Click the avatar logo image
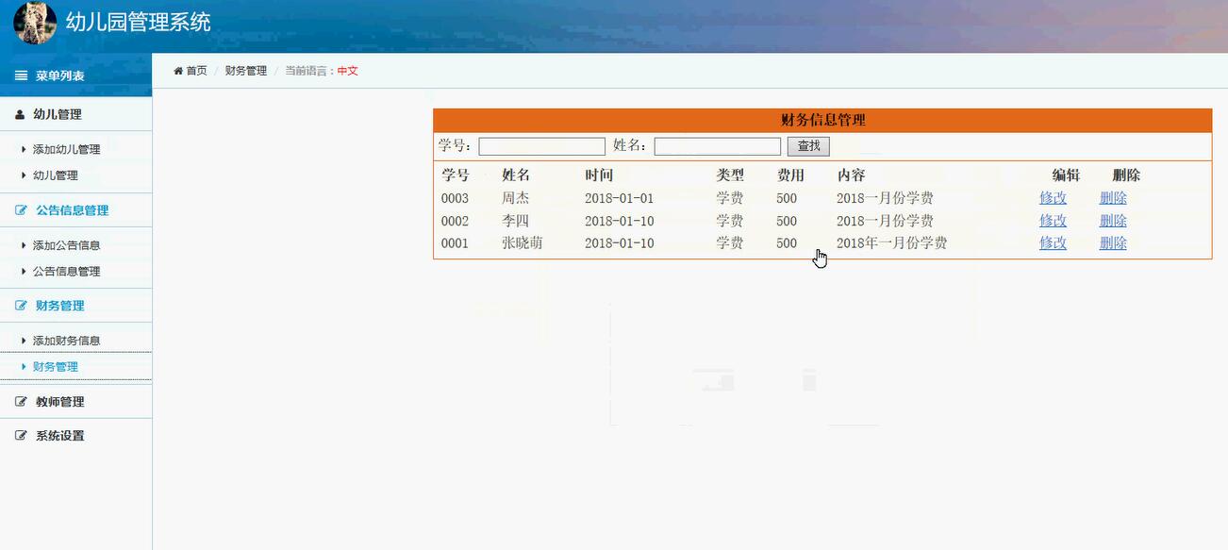 coord(35,23)
